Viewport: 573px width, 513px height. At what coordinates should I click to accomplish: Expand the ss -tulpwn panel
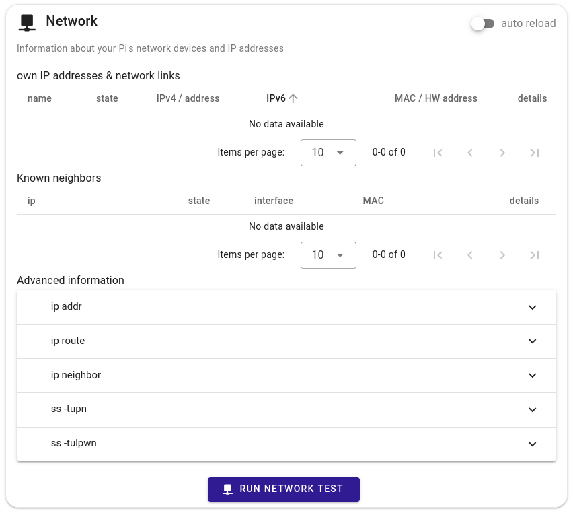click(x=286, y=444)
